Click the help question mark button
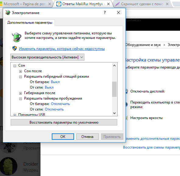This screenshot has width=180, height=176. click(x=105, y=12)
